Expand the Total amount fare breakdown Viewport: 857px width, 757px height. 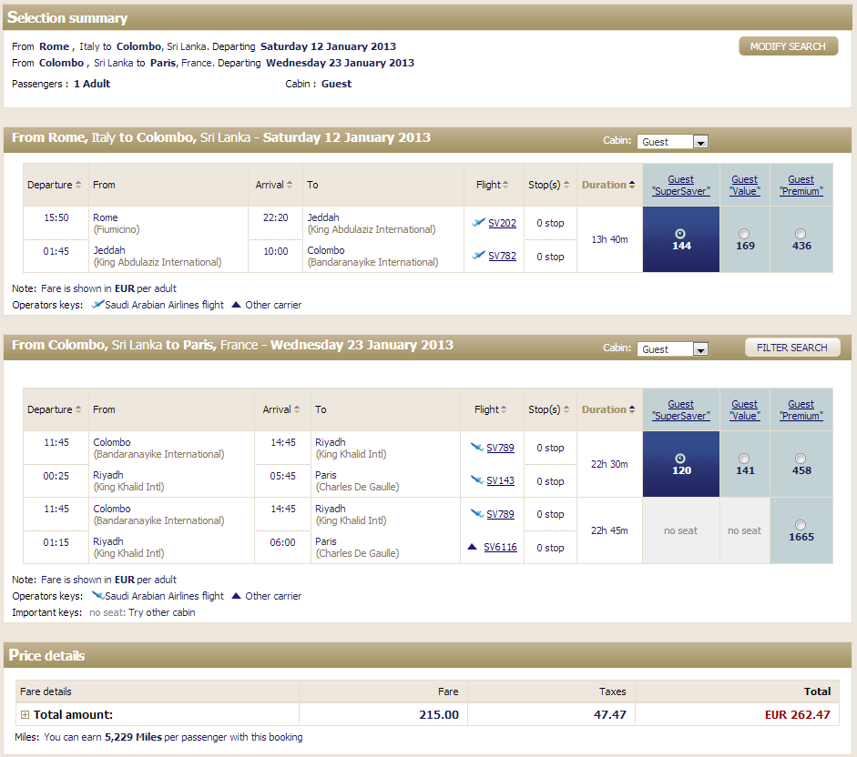(26, 715)
